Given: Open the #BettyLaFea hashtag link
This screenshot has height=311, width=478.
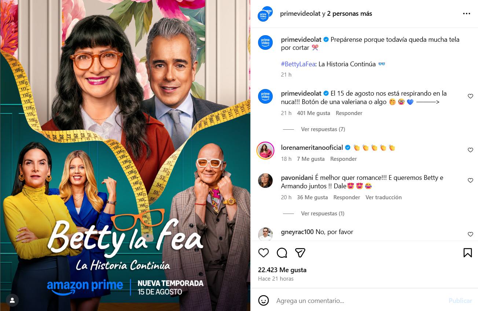Looking at the screenshot, I should [x=298, y=64].
